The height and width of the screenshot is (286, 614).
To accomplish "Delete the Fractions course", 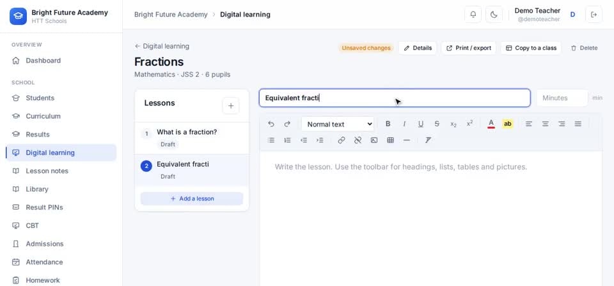I will point(584,48).
